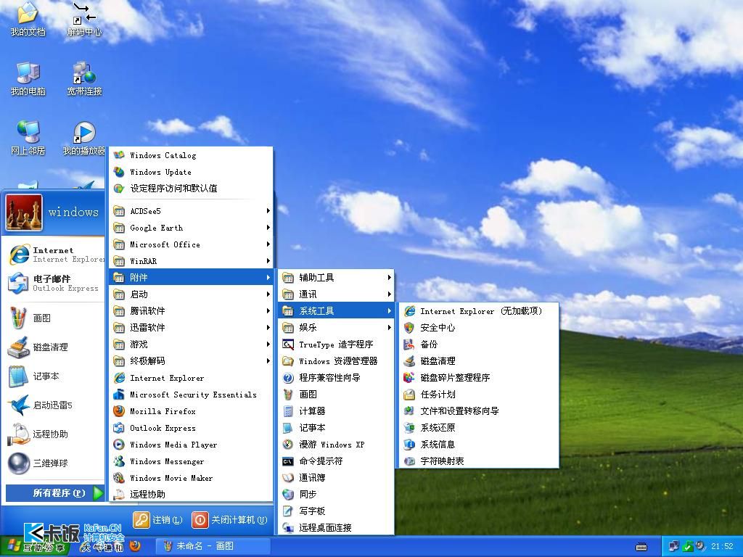Image resolution: width=743 pixels, height=557 pixels.
Task: Launch 远程桌面连接
Action: pyautogui.click(x=336, y=528)
